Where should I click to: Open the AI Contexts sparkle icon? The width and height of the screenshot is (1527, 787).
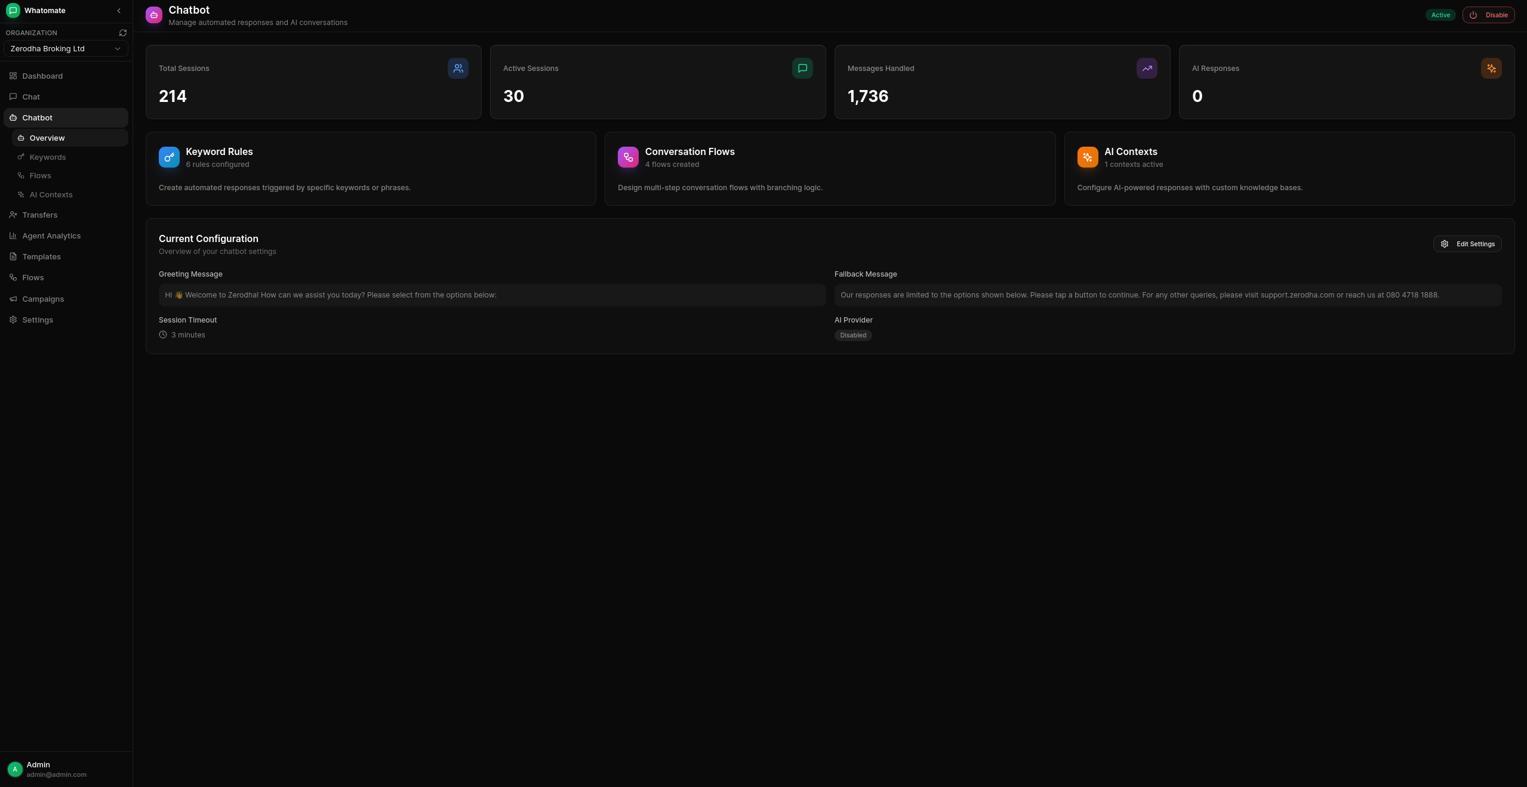1087,157
